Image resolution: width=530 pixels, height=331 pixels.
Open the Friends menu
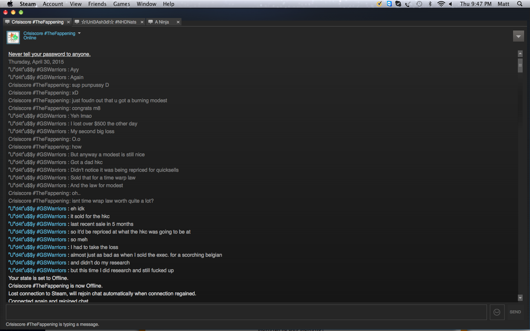point(97,4)
